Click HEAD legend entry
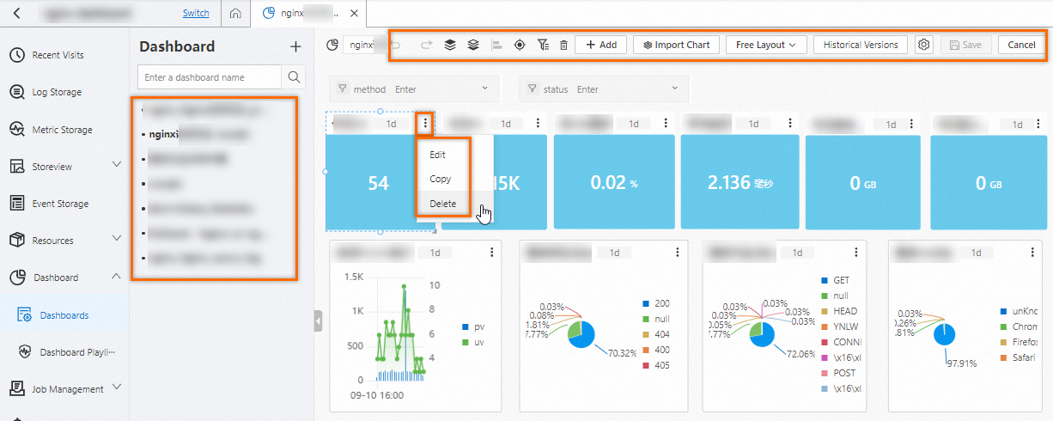1053x421 pixels. 838,311
